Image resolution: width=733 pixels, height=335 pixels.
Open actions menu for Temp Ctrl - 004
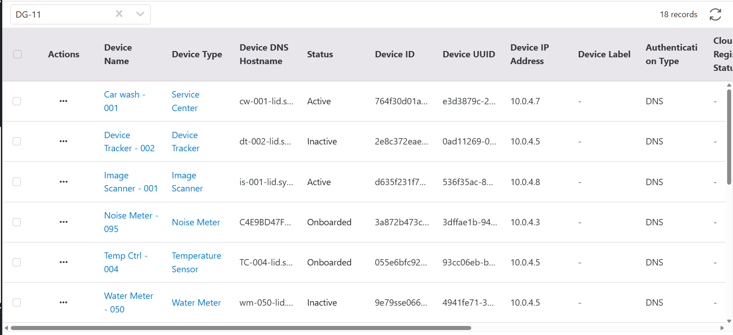(63, 262)
